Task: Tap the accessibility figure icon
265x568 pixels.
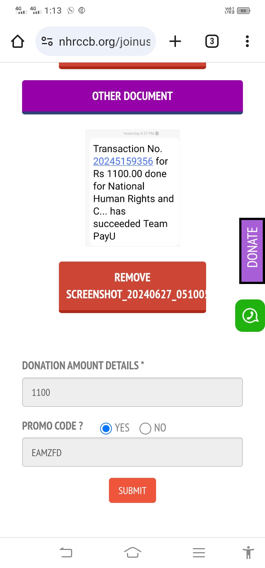Action: [x=248, y=553]
